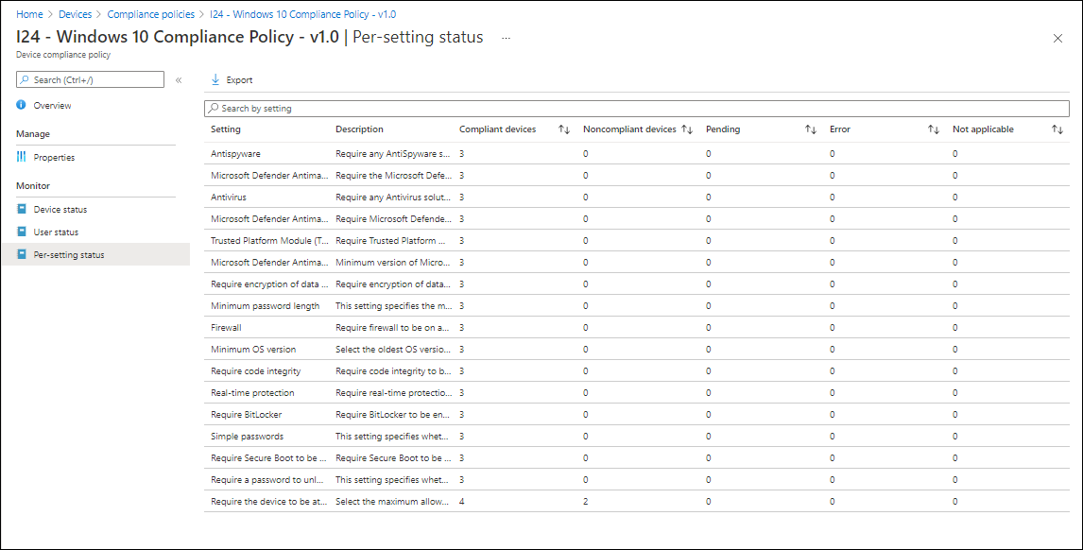Click 'Select the oldest OS version' description
The width and height of the screenshot is (1083, 550).
393,349
